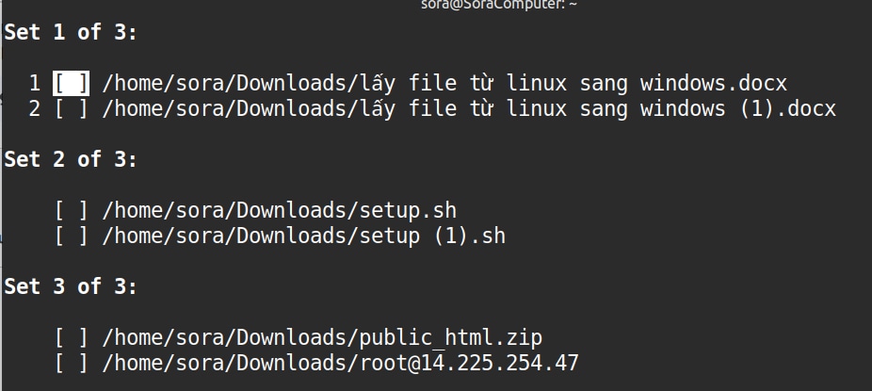Check the box for root@14.225.254.47 file
Viewport: 872px width, 391px height.
click(x=71, y=362)
